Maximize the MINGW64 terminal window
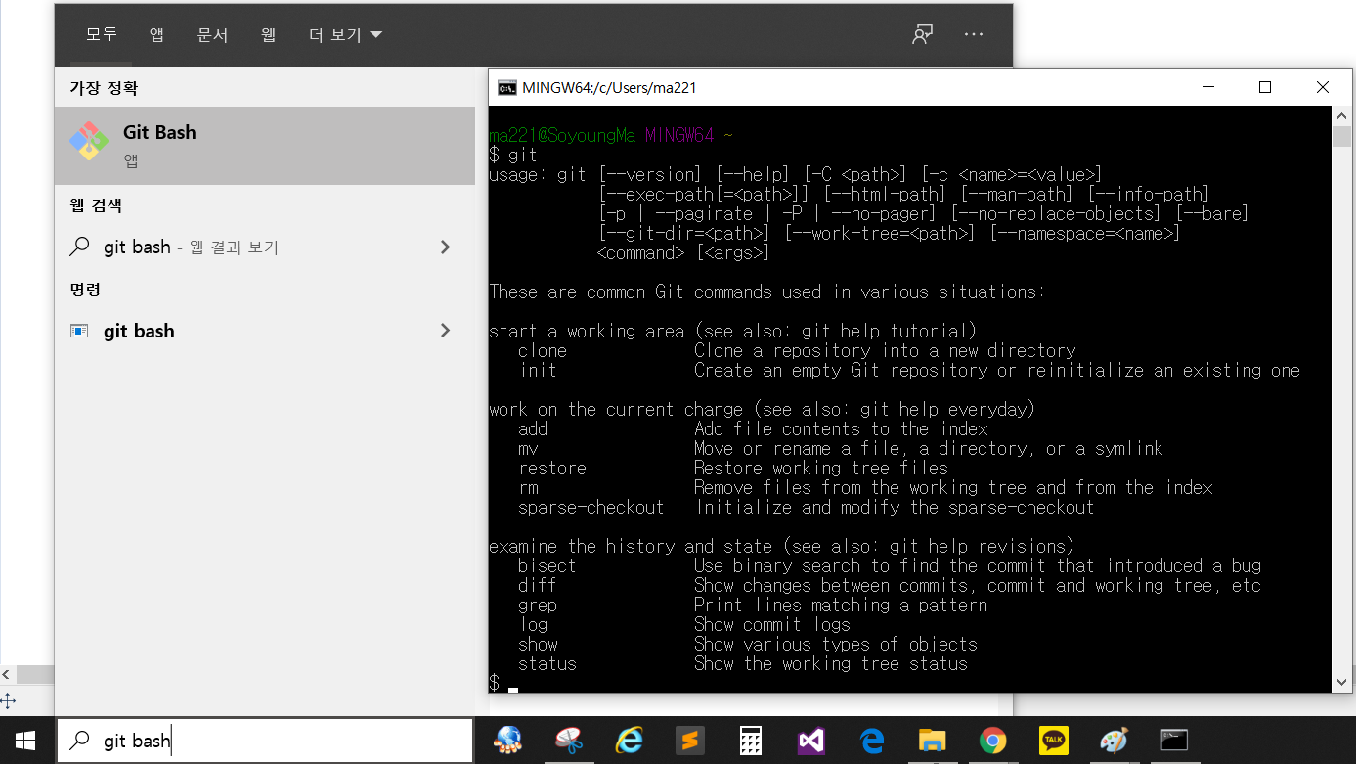Image resolution: width=1356 pixels, height=764 pixels. tap(1265, 87)
